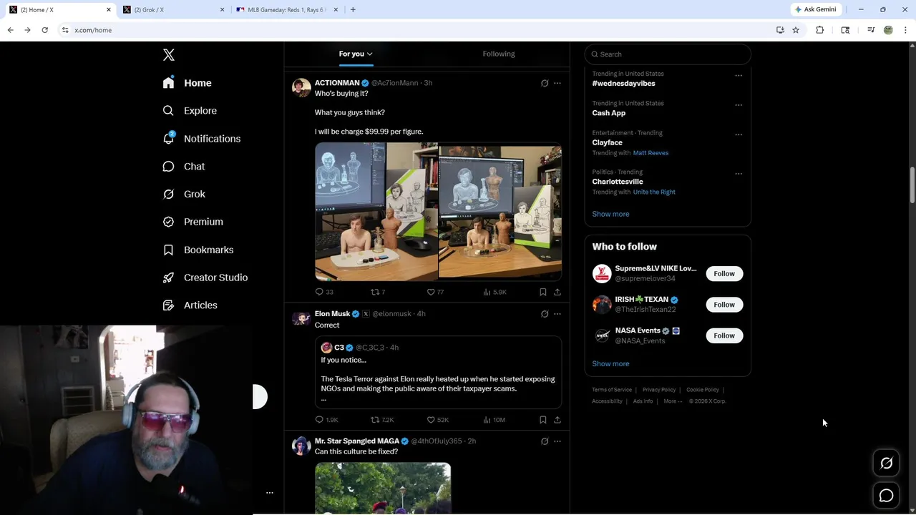This screenshot has width=916, height=515.
Task: Share the Elon Musk post
Action: click(x=557, y=420)
